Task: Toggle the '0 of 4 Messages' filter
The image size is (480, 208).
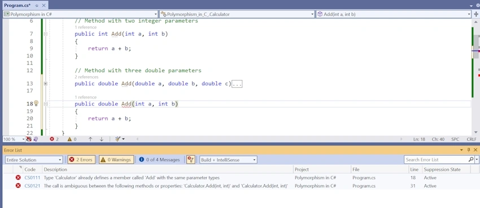Action: click(x=159, y=160)
